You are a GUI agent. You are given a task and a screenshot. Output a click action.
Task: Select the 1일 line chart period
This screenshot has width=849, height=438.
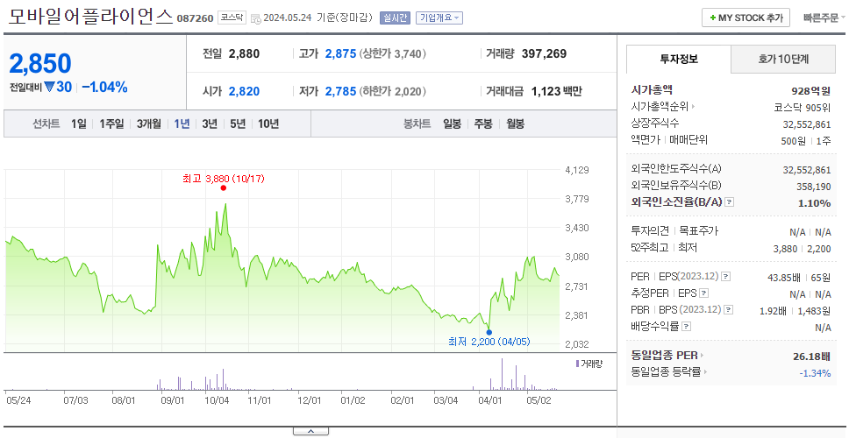coord(79,124)
